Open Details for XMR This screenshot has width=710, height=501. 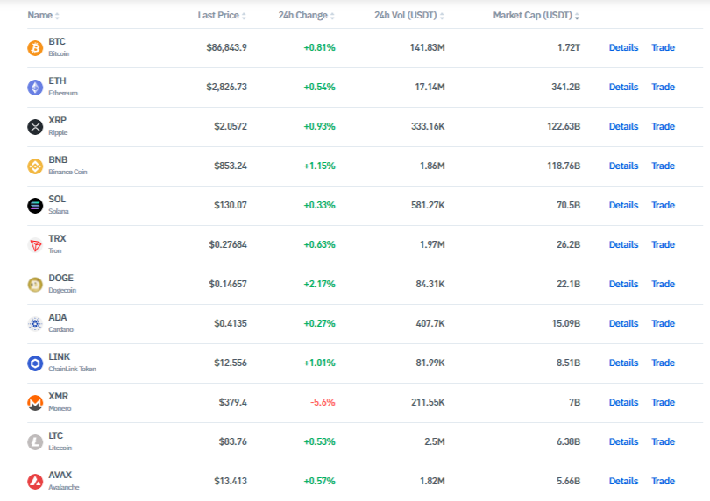tap(623, 402)
